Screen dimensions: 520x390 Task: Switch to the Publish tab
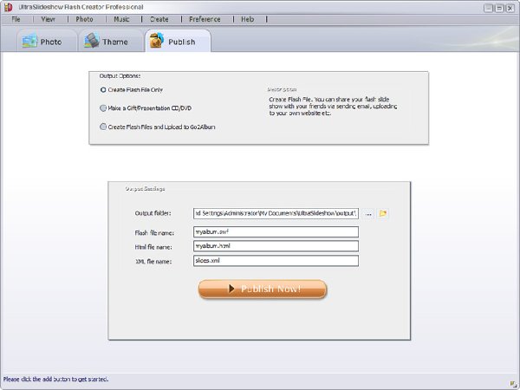coord(178,41)
